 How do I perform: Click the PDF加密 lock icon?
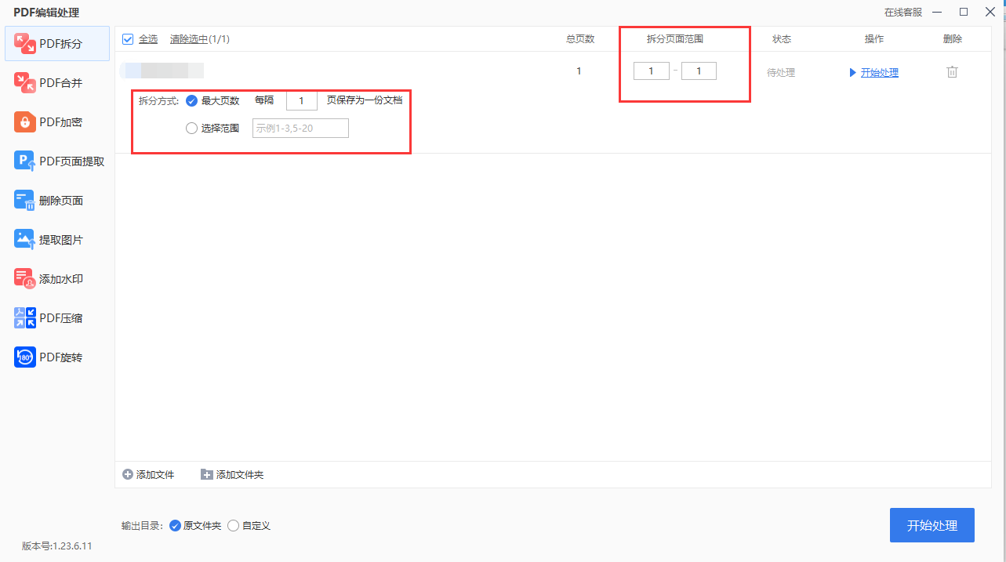click(25, 121)
